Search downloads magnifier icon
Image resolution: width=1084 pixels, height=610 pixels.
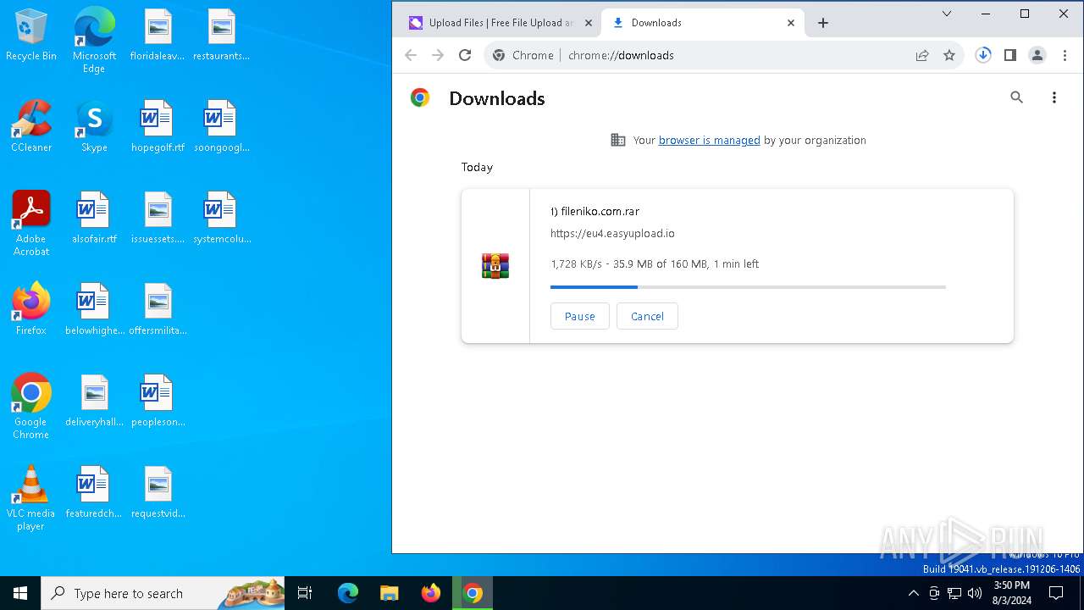point(1017,97)
